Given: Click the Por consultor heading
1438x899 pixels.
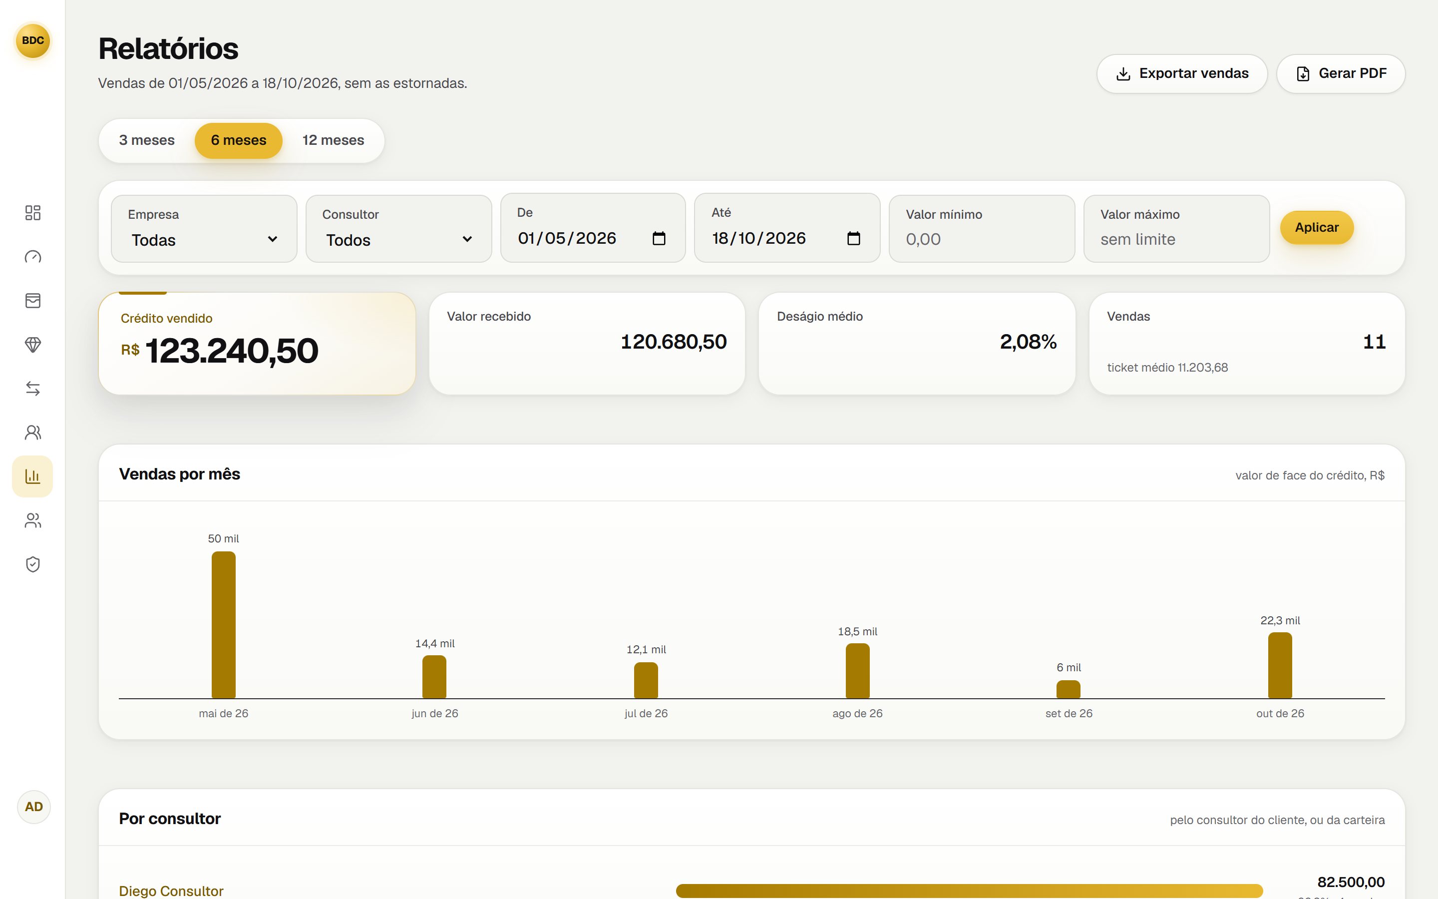Looking at the screenshot, I should click(x=169, y=819).
